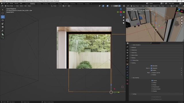Screen dimensions: 184x103
Task: Uncheck Camera ray visibility checkbox
Action: [x=152, y=81]
